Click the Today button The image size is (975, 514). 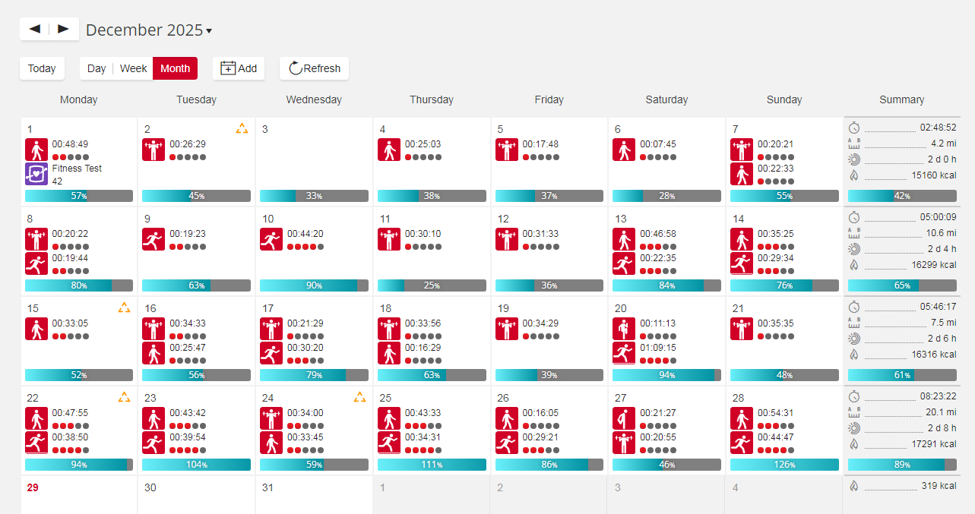[42, 68]
